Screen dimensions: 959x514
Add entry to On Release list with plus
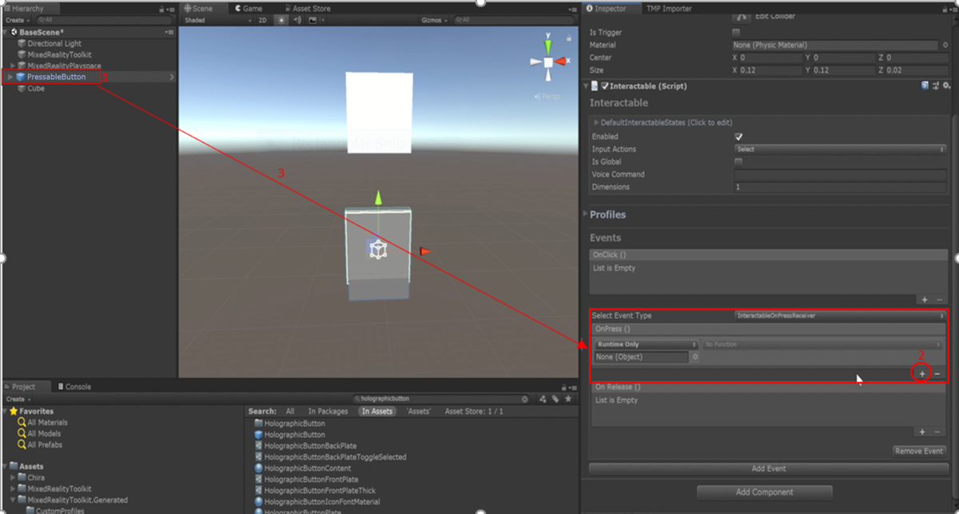point(922,432)
